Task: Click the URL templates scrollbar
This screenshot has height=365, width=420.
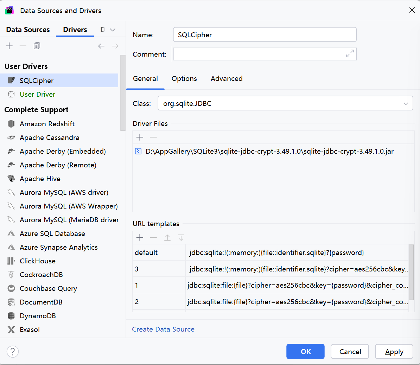Action: pos(411,272)
